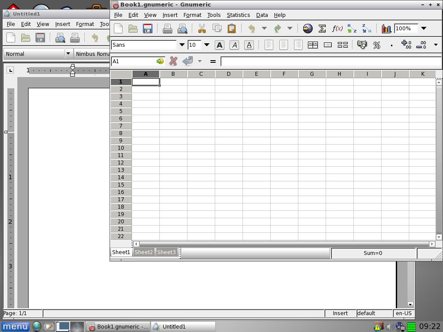The image size is (443, 332).
Task: Click the Print Preview icon in Gnumeric
Action: 182,29
